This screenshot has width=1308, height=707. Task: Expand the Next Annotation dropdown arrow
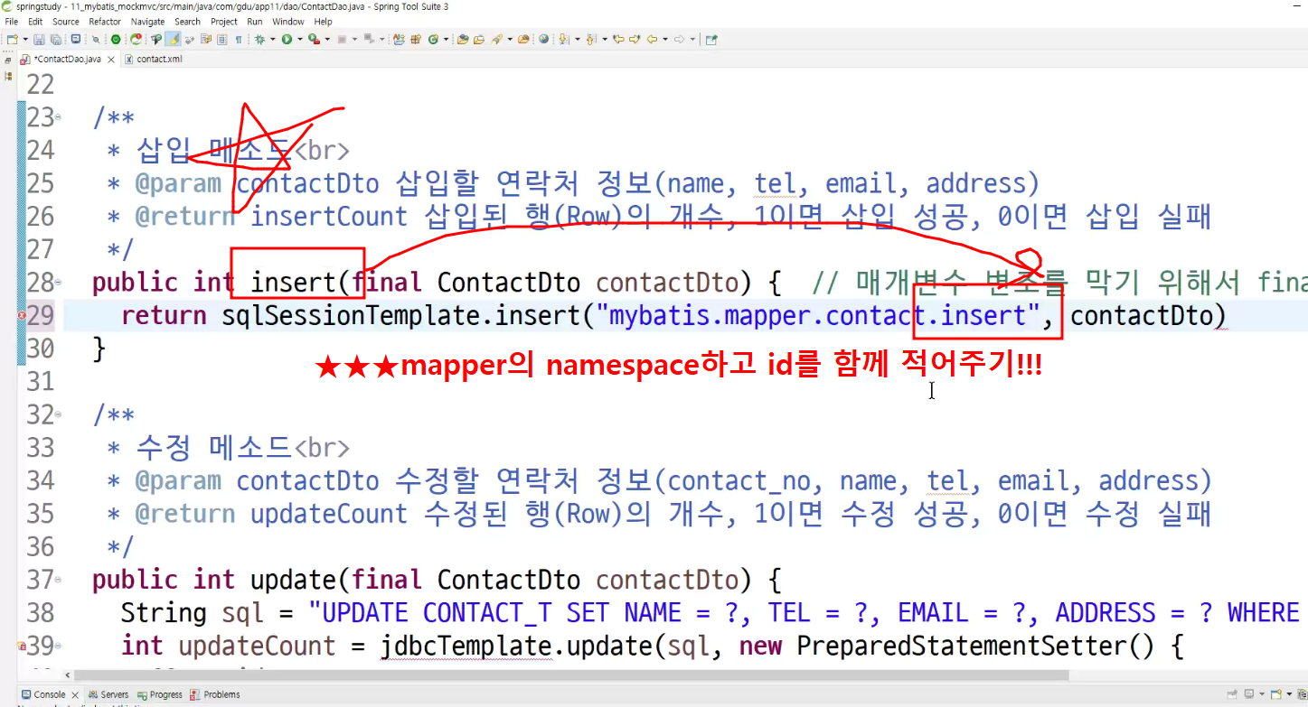click(x=577, y=40)
